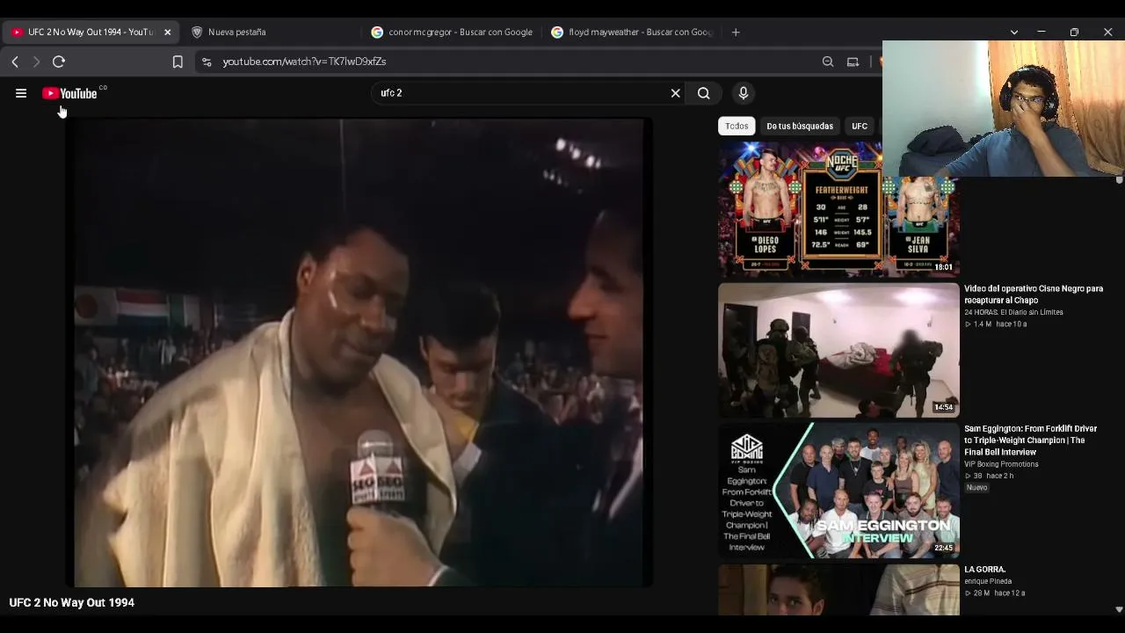Open a new browser tab with plus
This screenshot has width=1125, height=633.
736,32
